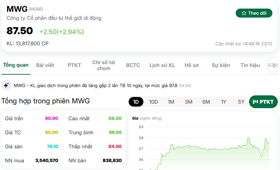This screenshot has height=170, width=280.
Task: Switch chart to 10D timeframe
Action: pyautogui.click(x=154, y=102)
